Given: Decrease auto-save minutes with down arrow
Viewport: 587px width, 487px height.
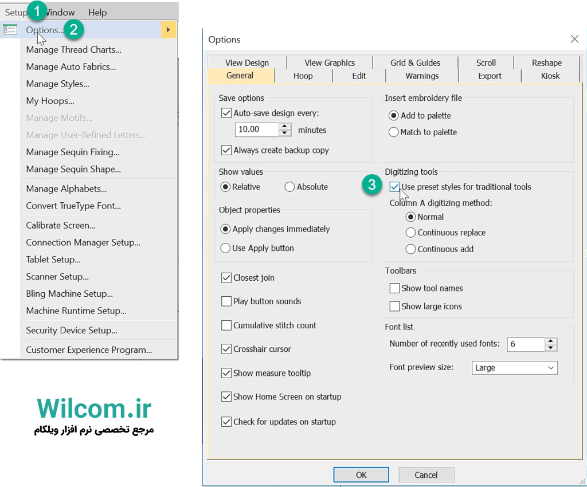Looking at the screenshot, I should tap(285, 133).
